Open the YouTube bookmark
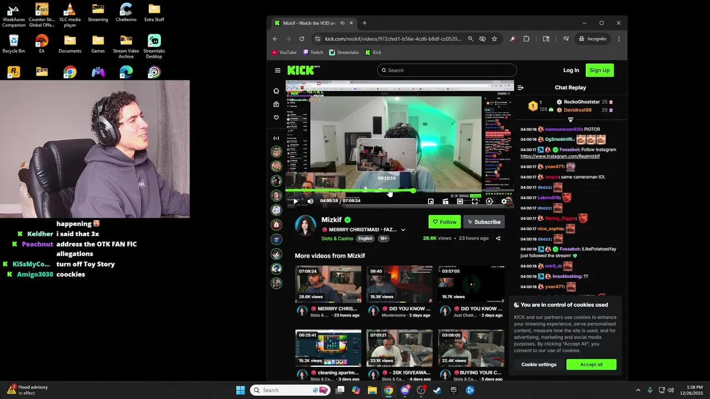 [284, 53]
